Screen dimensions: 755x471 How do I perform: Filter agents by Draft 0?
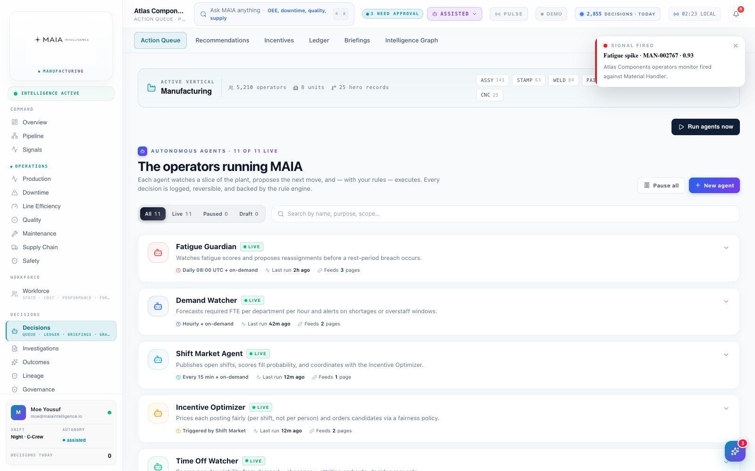(x=249, y=214)
